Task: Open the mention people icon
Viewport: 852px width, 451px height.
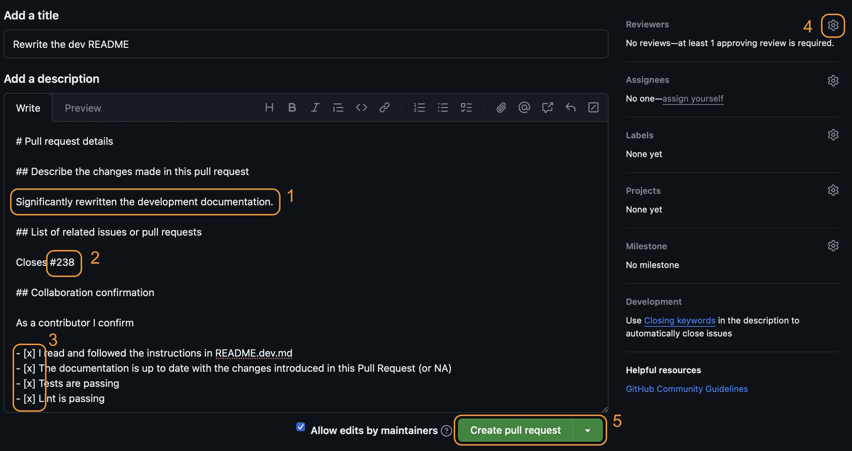Action: click(524, 107)
